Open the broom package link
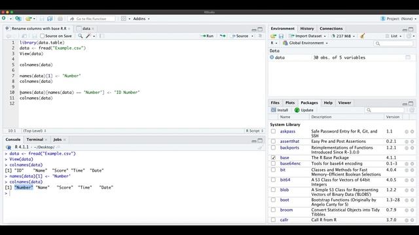 [286, 210]
